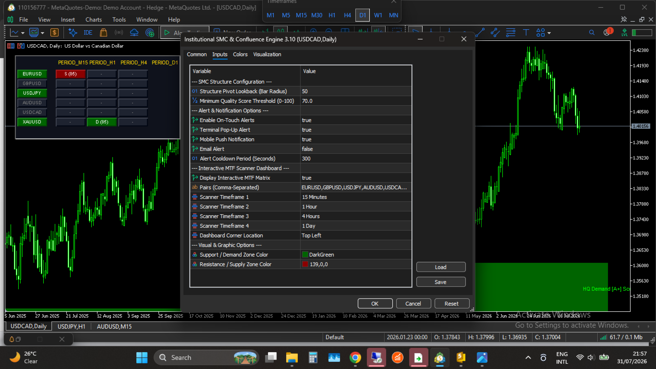Open Calculator from the taskbar
Image resolution: width=656 pixels, height=369 pixels.
coord(313,357)
